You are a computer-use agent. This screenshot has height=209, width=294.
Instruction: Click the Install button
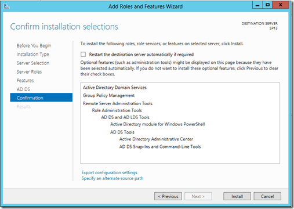click(x=237, y=196)
